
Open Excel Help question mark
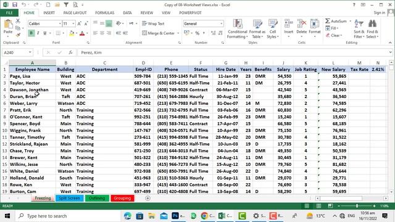pyautogui.click(x=354, y=4)
